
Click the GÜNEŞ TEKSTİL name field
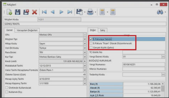click(x=85, y=24)
